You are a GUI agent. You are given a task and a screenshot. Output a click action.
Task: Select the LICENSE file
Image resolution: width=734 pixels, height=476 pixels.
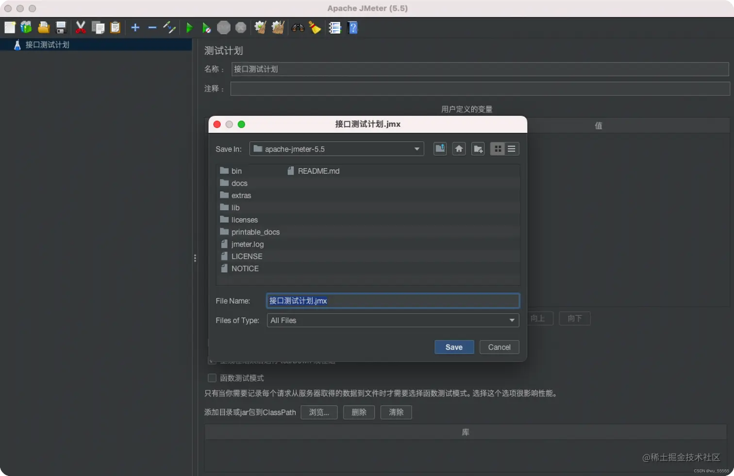point(241,256)
